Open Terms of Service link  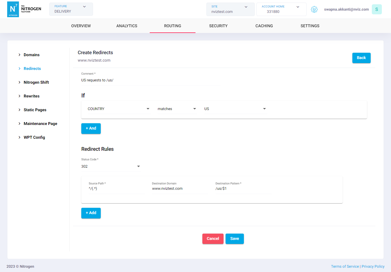point(345,267)
